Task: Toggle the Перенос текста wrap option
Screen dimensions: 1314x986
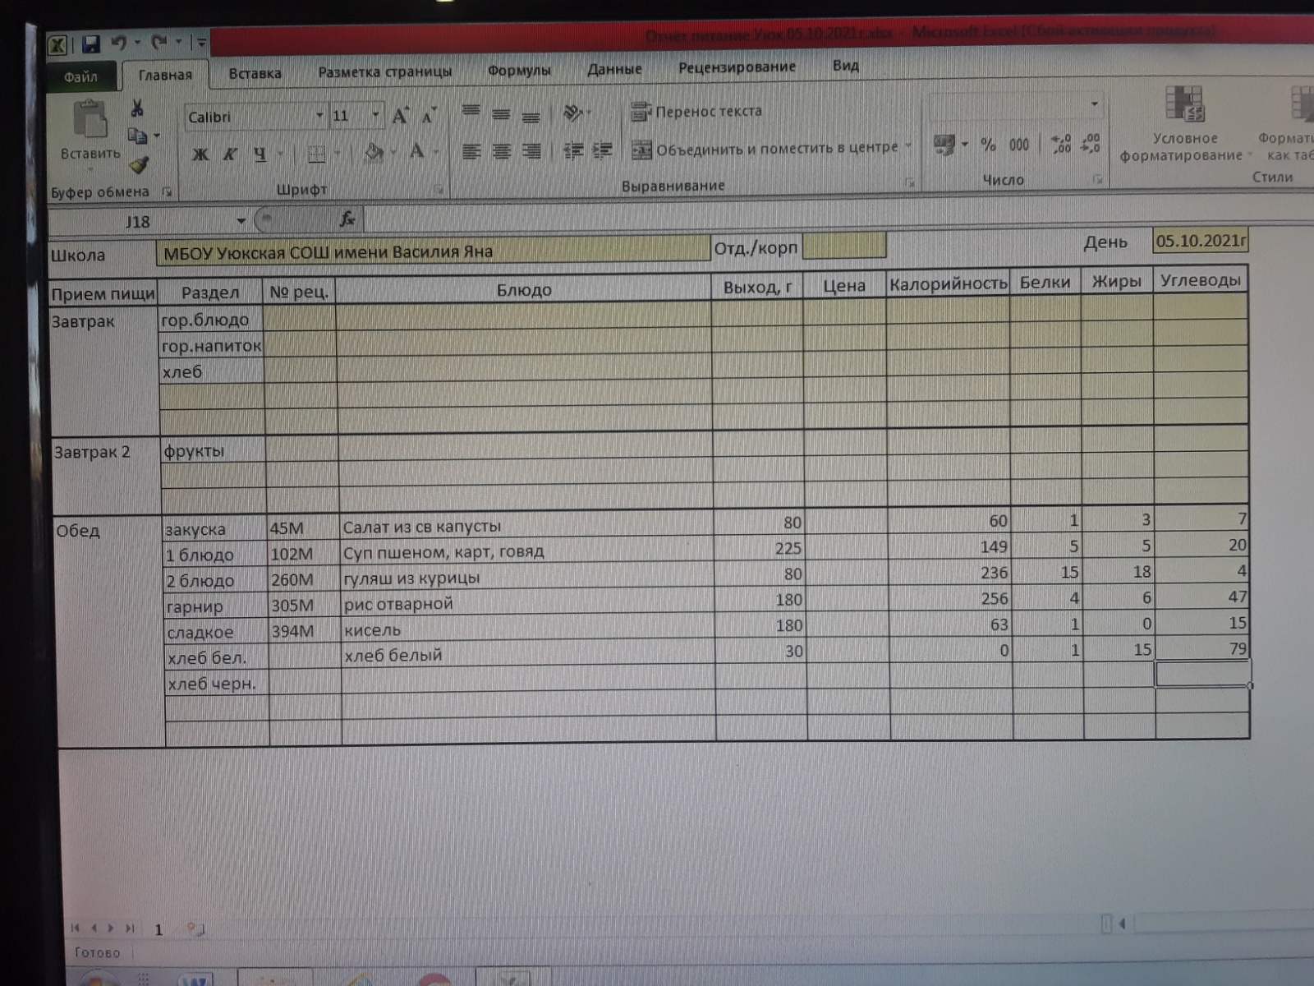Action: [x=697, y=112]
